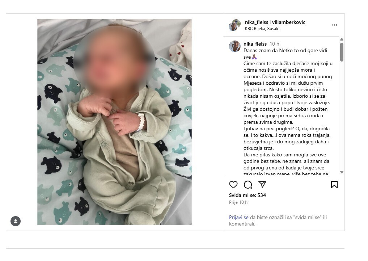Click the baby photo in post
Screen dimensions: 368x261
[x=115, y=122]
